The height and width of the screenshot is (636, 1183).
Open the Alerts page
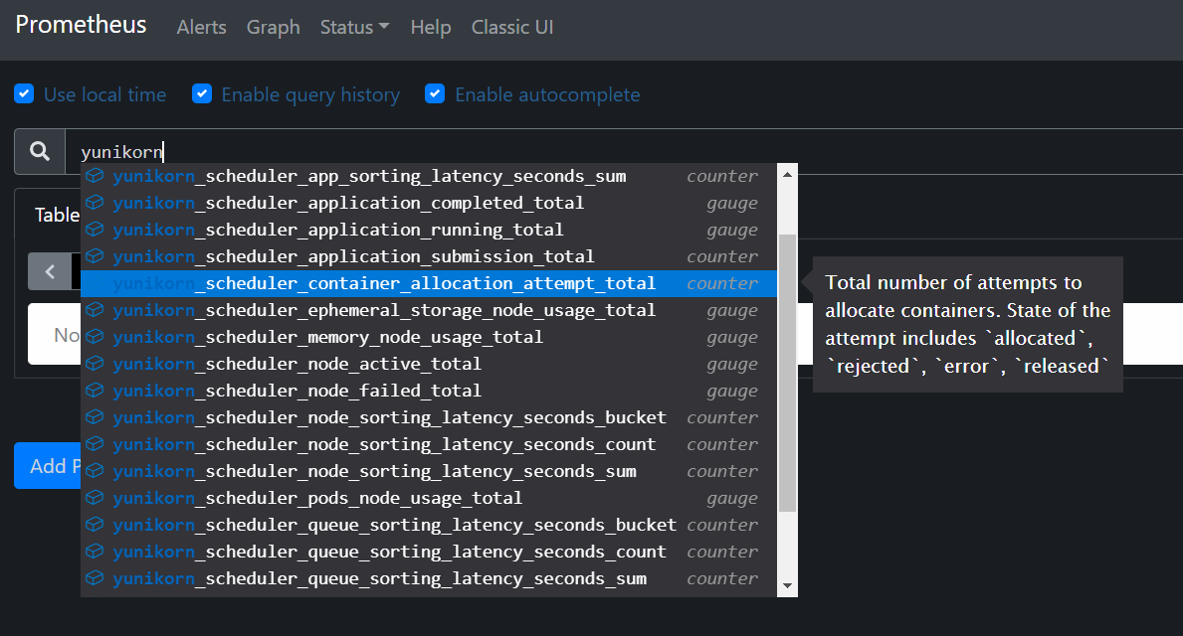click(x=201, y=27)
